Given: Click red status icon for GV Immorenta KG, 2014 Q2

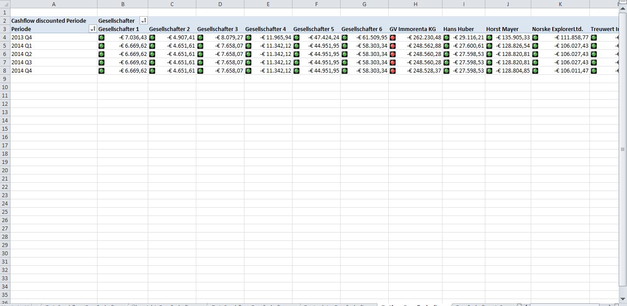Looking at the screenshot, I should pyautogui.click(x=393, y=54).
